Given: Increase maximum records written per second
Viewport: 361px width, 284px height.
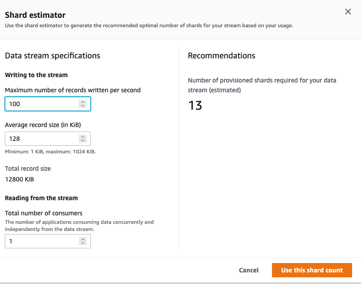Looking at the screenshot, I should 82,102.
